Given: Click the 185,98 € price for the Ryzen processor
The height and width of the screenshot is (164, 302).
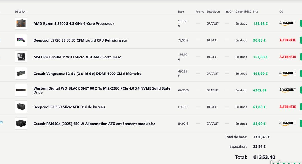Looking at the screenshot, I should 260,23.
